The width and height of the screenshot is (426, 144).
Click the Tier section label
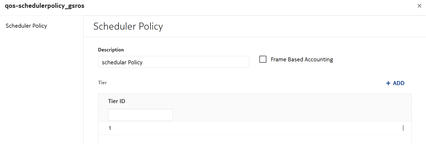point(102,83)
